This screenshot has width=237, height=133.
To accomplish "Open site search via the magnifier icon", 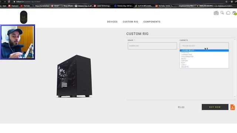I will tap(222, 13).
